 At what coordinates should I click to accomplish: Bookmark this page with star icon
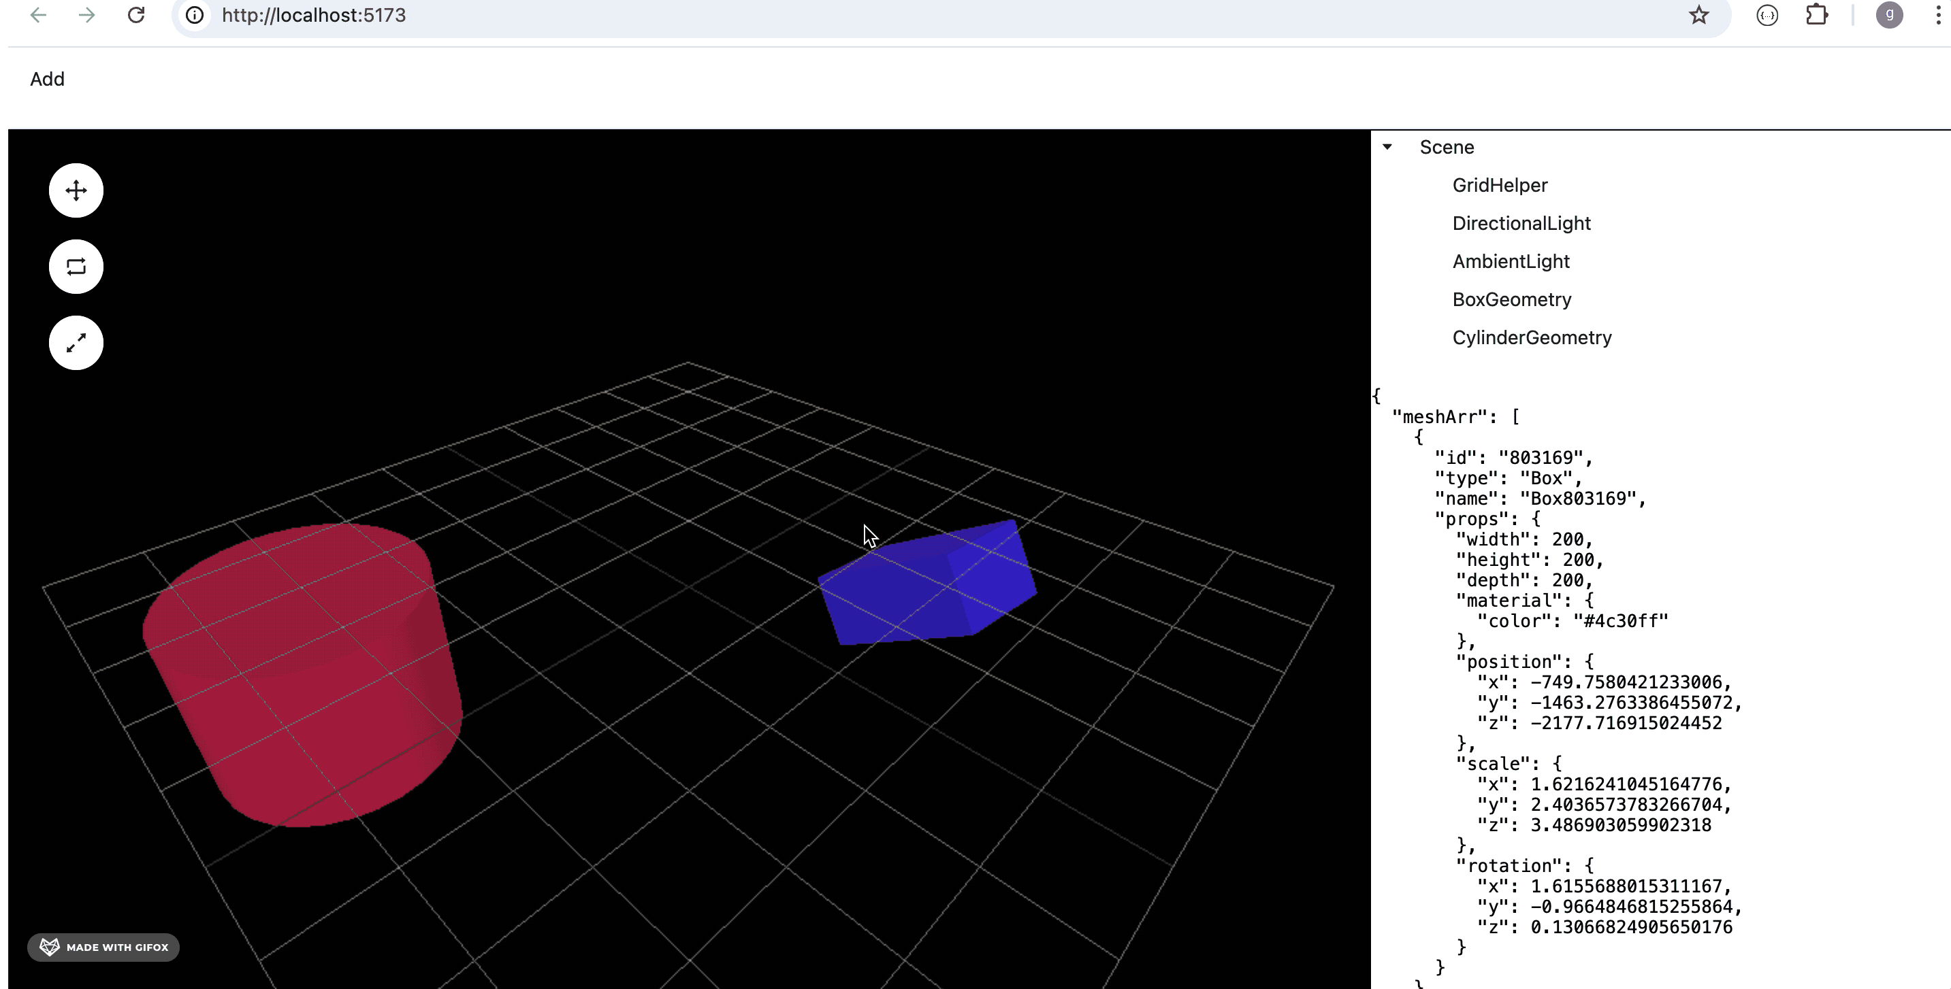pos(1699,15)
